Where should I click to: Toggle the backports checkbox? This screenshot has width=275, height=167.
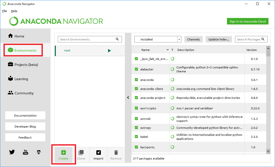click(136, 147)
